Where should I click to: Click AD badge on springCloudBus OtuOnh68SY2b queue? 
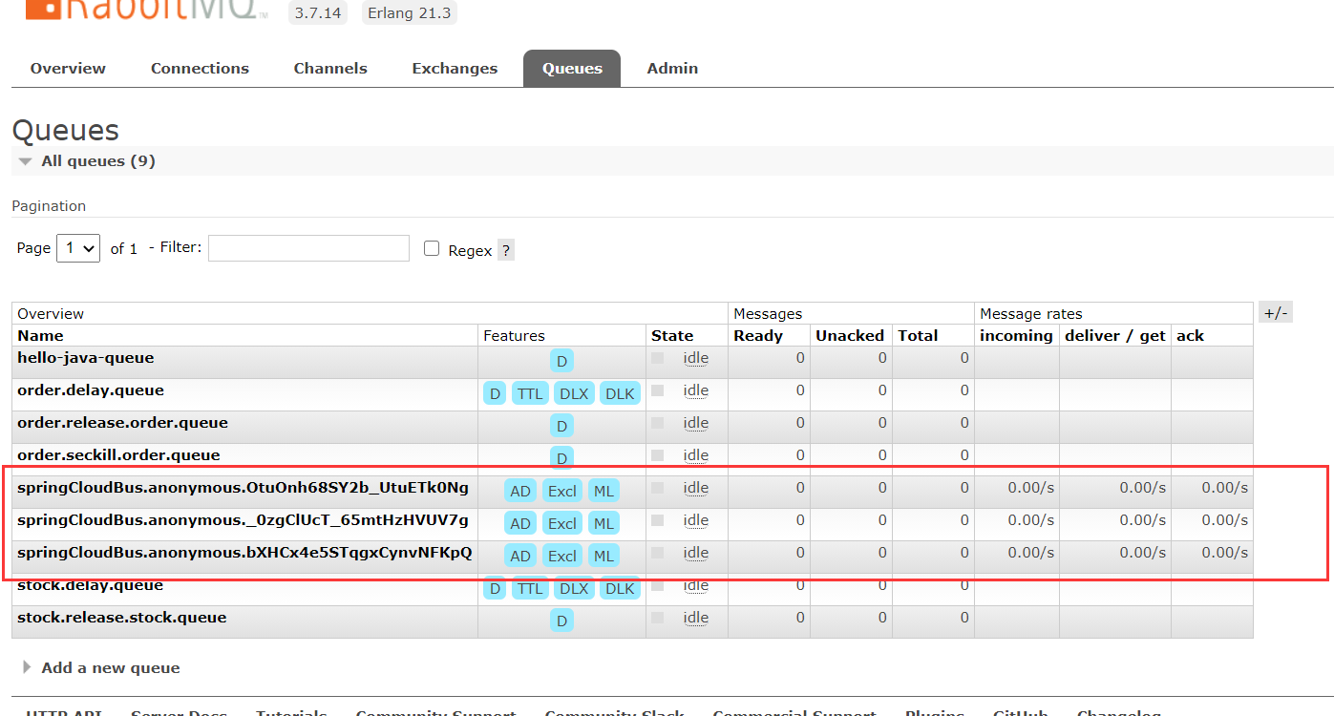520,491
